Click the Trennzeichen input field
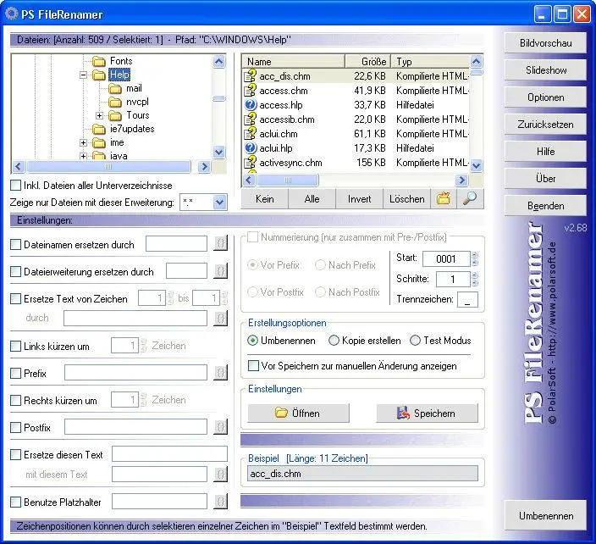The height and width of the screenshot is (544, 596). coord(467,299)
